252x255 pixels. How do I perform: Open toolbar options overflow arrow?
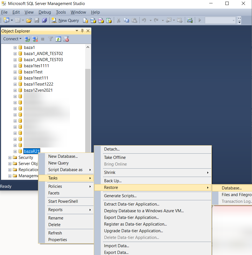(239, 20)
